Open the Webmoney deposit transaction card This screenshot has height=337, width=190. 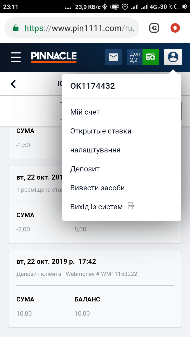(x=95, y=289)
